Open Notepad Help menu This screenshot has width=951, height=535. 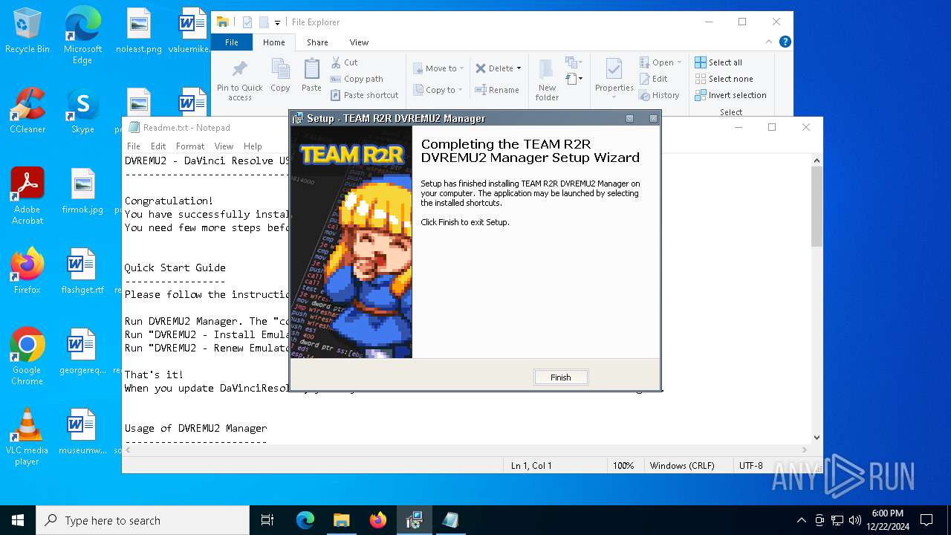tap(253, 146)
